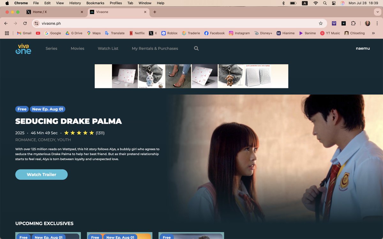The image size is (383, 239).
Task: Click the macOS Wi-Fi status icon
Action: pyautogui.click(x=315, y=3)
